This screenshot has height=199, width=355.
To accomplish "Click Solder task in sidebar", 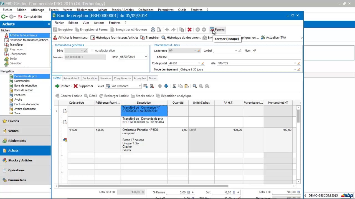I will pyautogui.click(x=14, y=59).
